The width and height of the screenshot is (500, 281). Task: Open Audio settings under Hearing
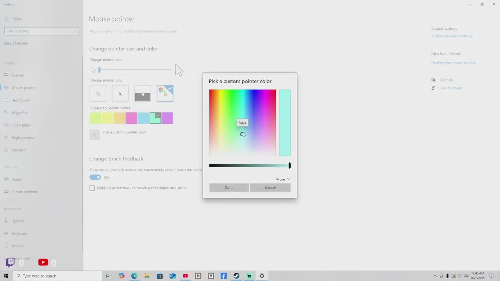[17, 179]
